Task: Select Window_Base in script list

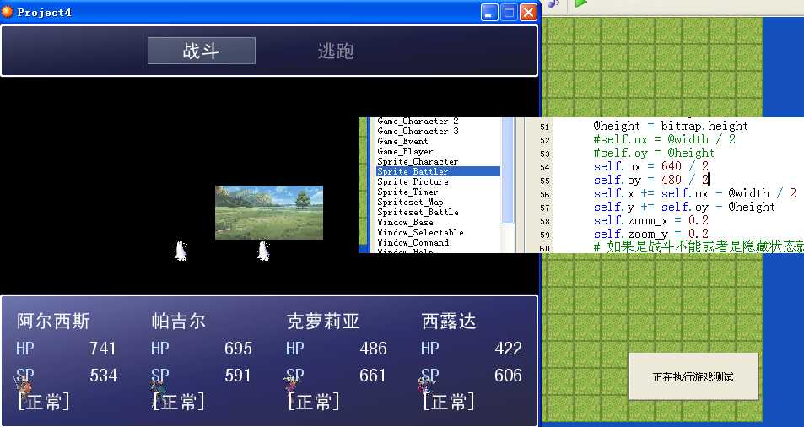Action: point(405,223)
